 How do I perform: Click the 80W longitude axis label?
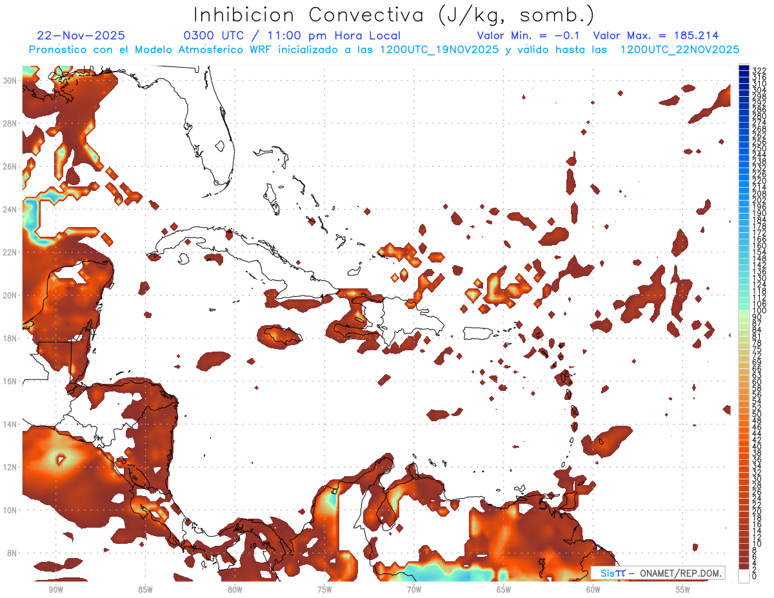point(235,589)
